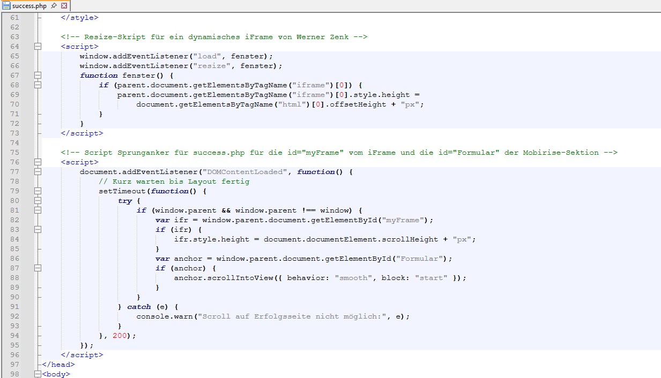
Task: Select the success.php file tab
Action: 35,6
